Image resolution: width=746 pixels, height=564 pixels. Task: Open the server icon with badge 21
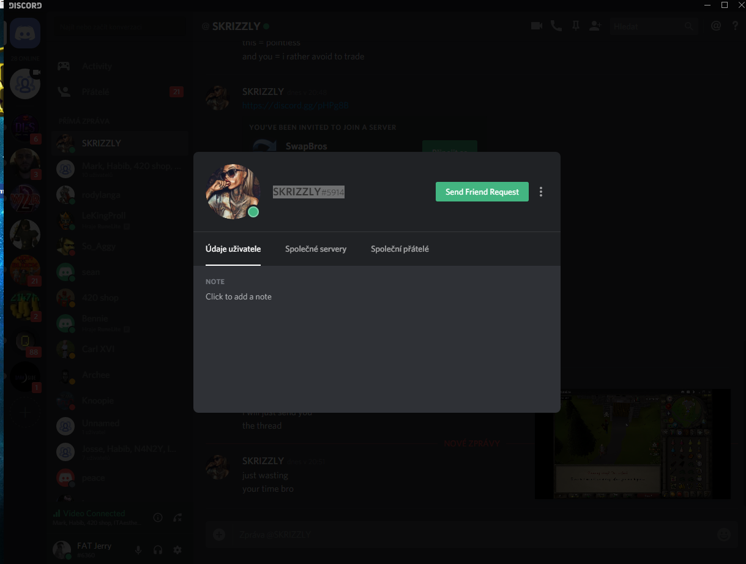[x=25, y=270]
